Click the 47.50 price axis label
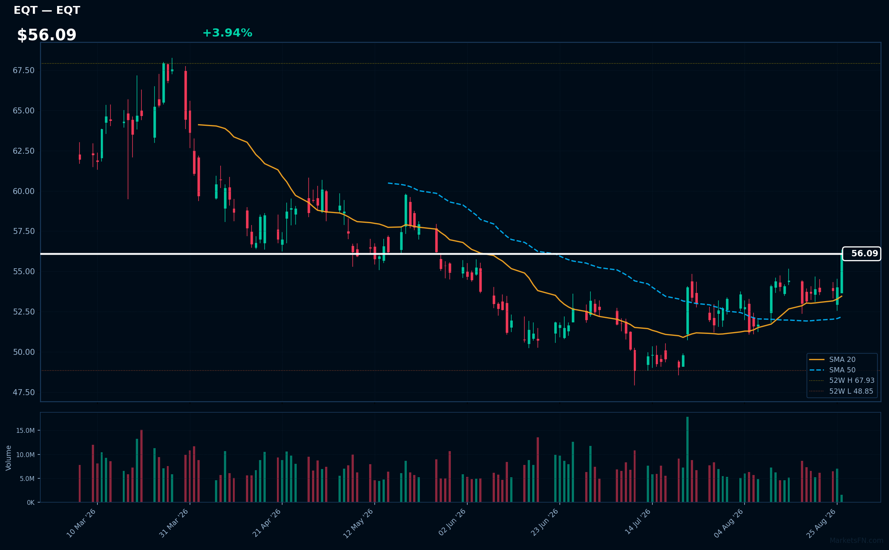 click(x=24, y=393)
